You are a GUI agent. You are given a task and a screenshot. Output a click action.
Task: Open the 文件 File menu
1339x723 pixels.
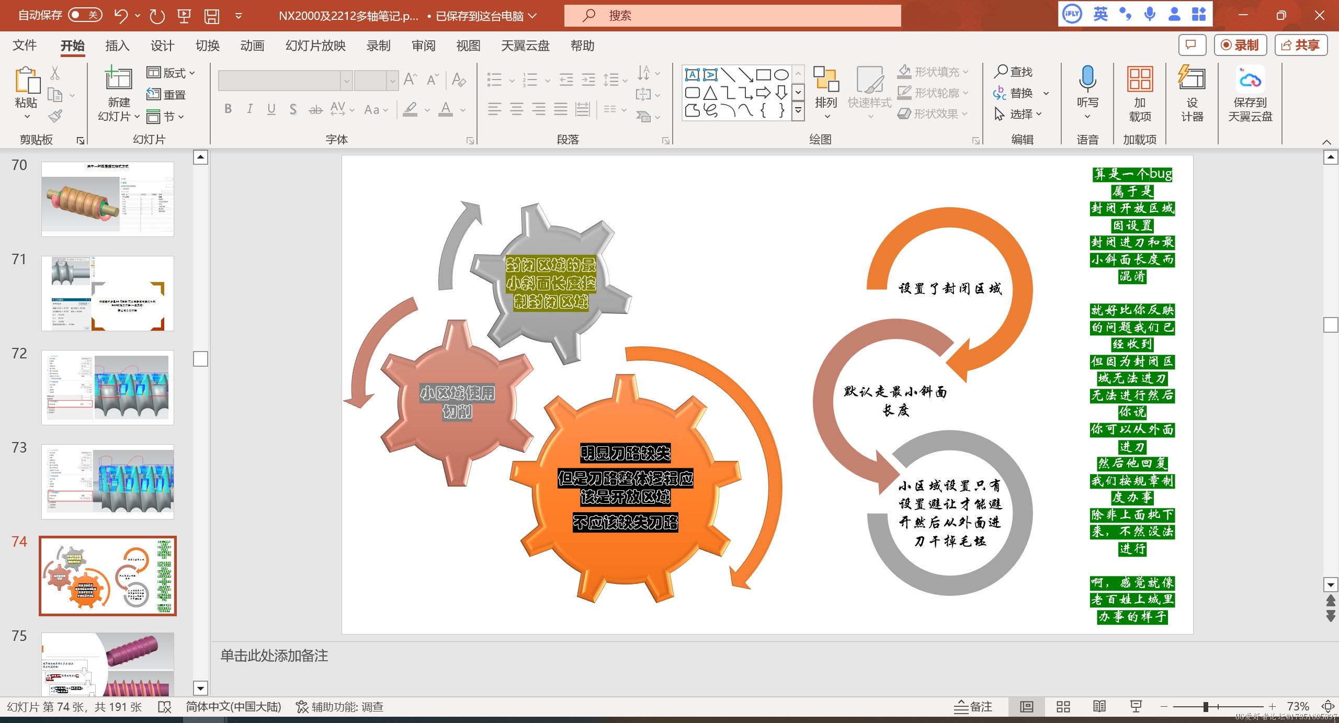(25, 46)
